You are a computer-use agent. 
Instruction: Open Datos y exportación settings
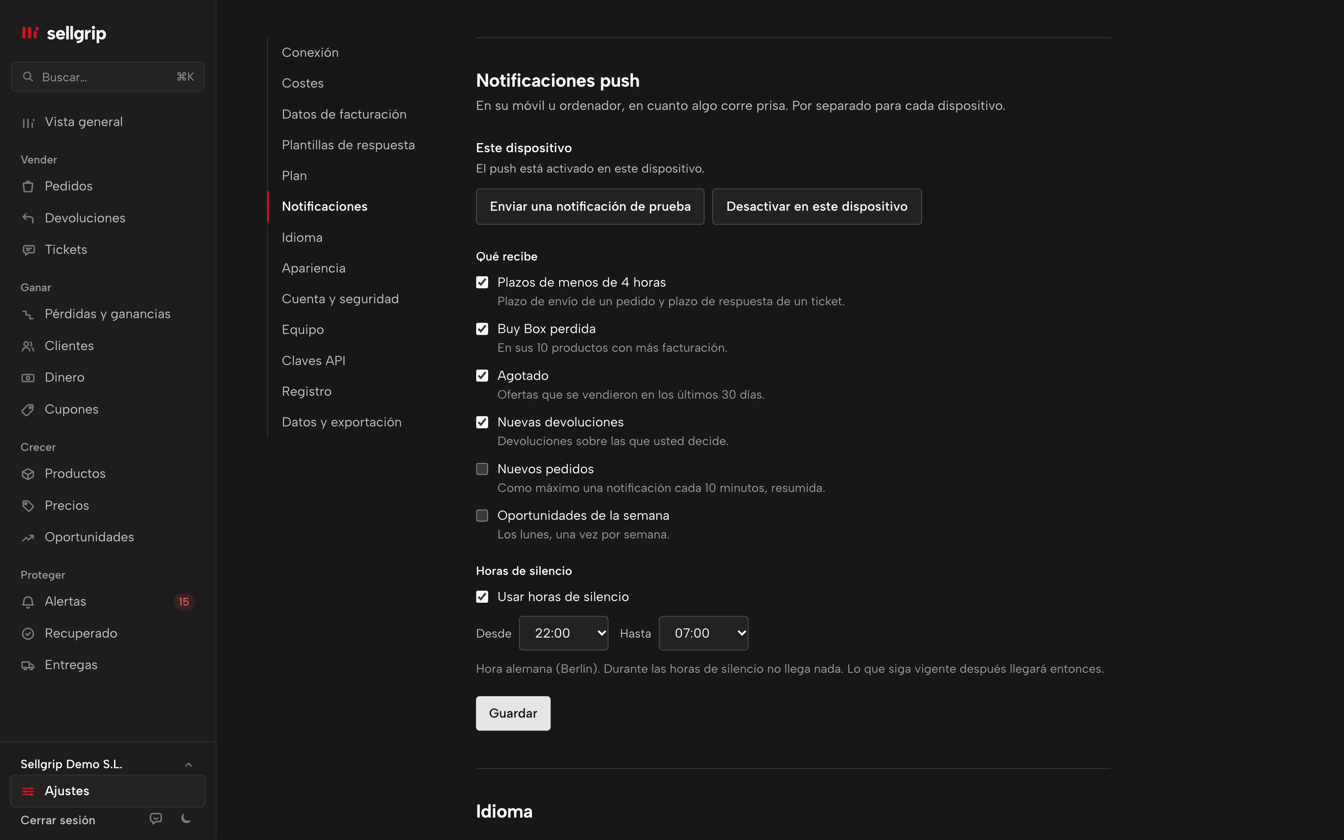tap(341, 422)
